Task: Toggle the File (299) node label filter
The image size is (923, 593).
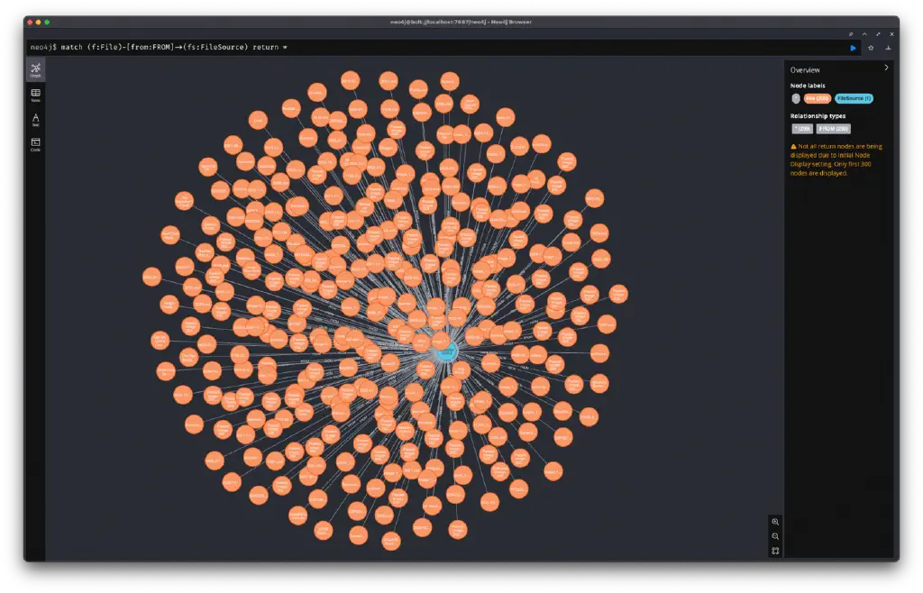Action: (818, 98)
